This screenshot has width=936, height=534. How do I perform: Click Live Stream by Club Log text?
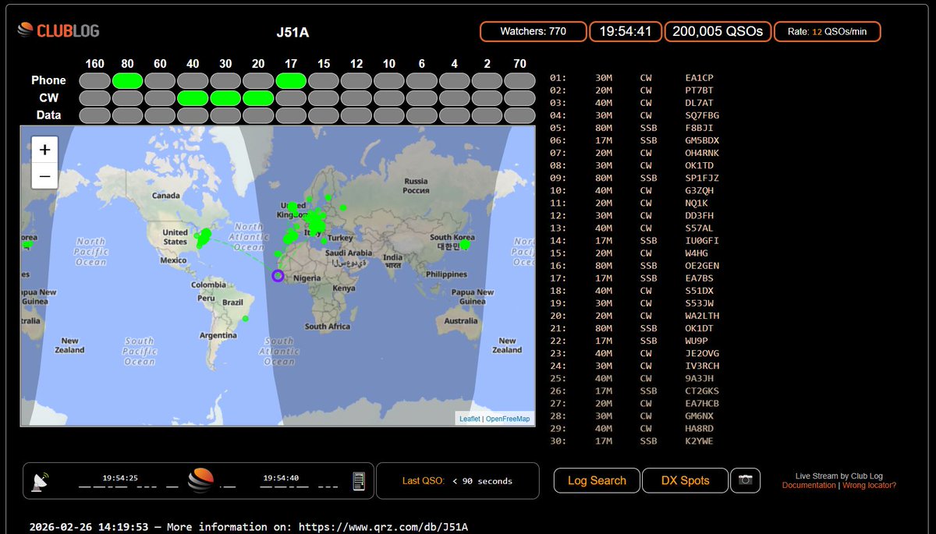(x=839, y=476)
